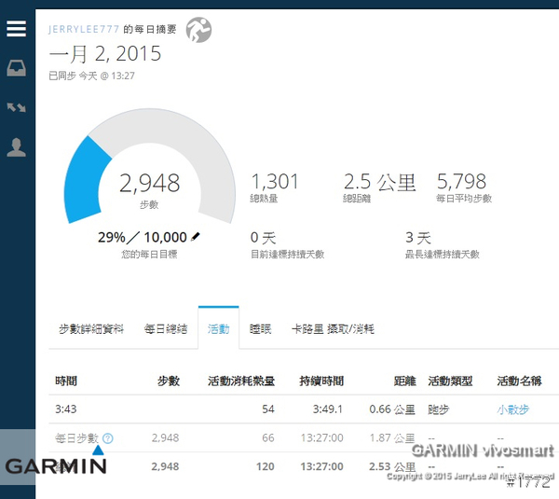The height and width of the screenshot is (499, 559).
Task: Open the 小散步 activity link
Action: point(513,409)
